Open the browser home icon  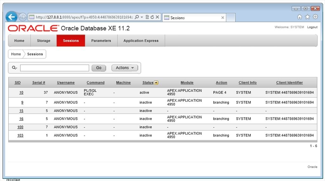point(299,17)
